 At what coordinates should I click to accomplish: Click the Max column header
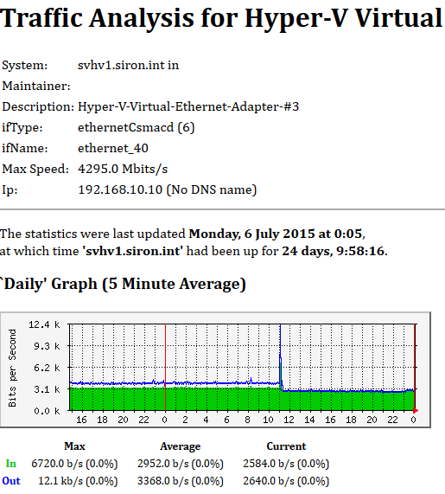pyautogui.click(x=74, y=446)
